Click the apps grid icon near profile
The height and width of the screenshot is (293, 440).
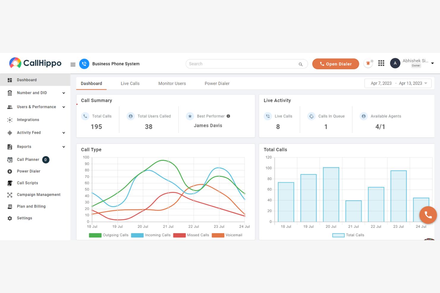click(x=381, y=63)
